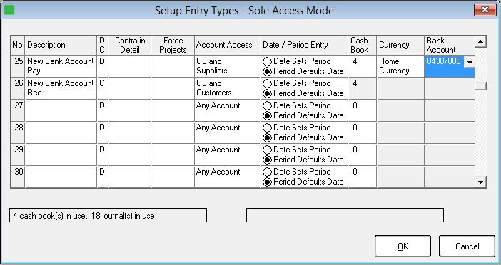
Task: Click Any Account cell in row 27
Action: click(x=227, y=110)
